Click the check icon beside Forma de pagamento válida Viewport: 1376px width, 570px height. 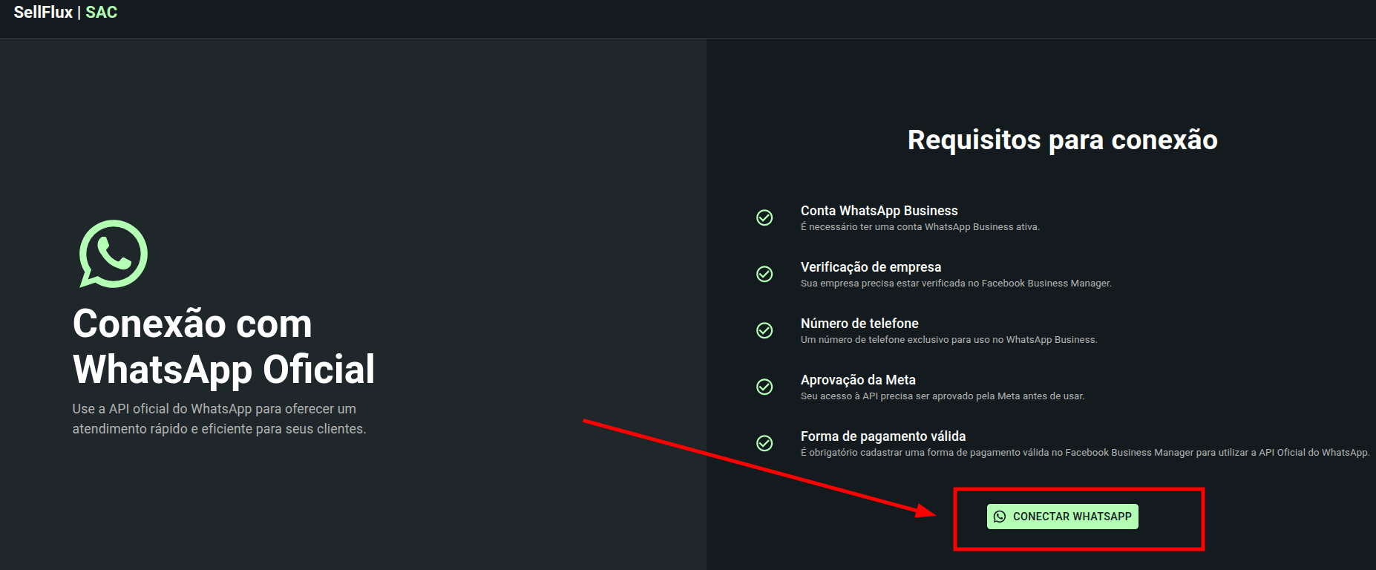tap(764, 443)
